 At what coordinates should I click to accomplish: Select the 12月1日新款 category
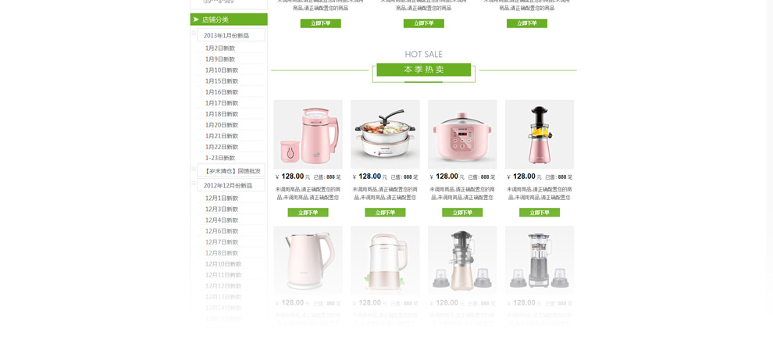click(221, 198)
